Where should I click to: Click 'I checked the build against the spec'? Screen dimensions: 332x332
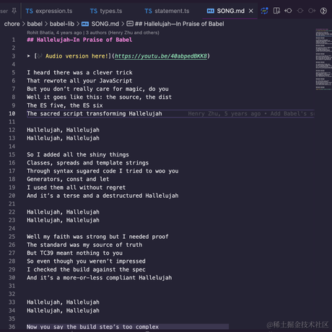[x=86, y=269]
